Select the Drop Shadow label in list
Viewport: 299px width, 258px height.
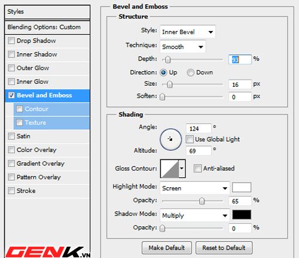point(36,41)
